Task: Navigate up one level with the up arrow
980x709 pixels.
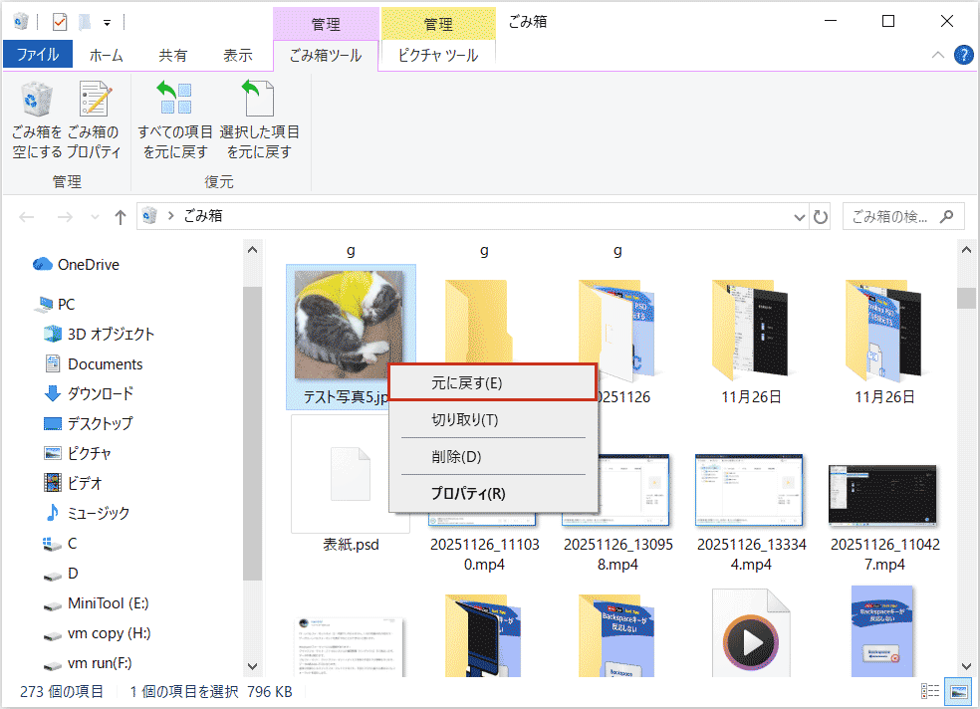Action: tap(120, 216)
